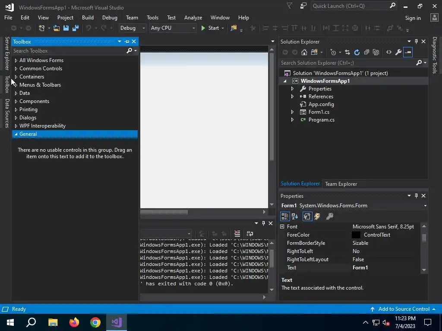The image size is (442, 331).
Task: Click the ForeColor black color swatch
Action: point(356,235)
